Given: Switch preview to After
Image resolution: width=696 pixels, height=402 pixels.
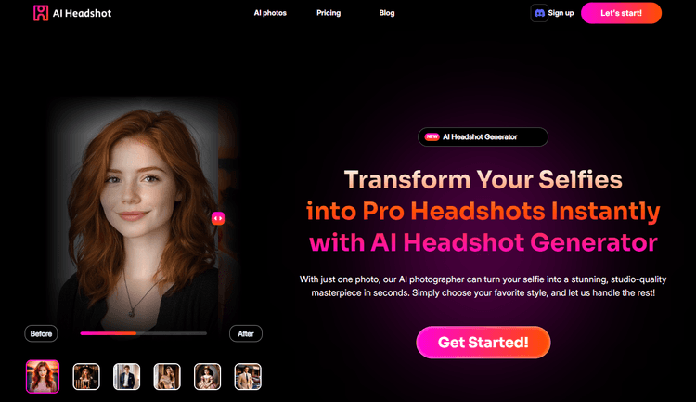Looking at the screenshot, I should pyautogui.click(x=246, y=333).
